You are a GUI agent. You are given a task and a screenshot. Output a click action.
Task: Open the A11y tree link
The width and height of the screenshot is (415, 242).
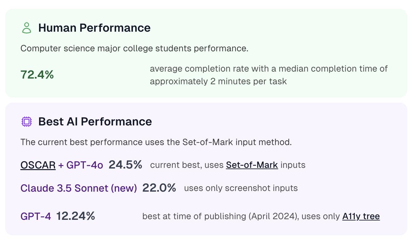tap(361, 216)
